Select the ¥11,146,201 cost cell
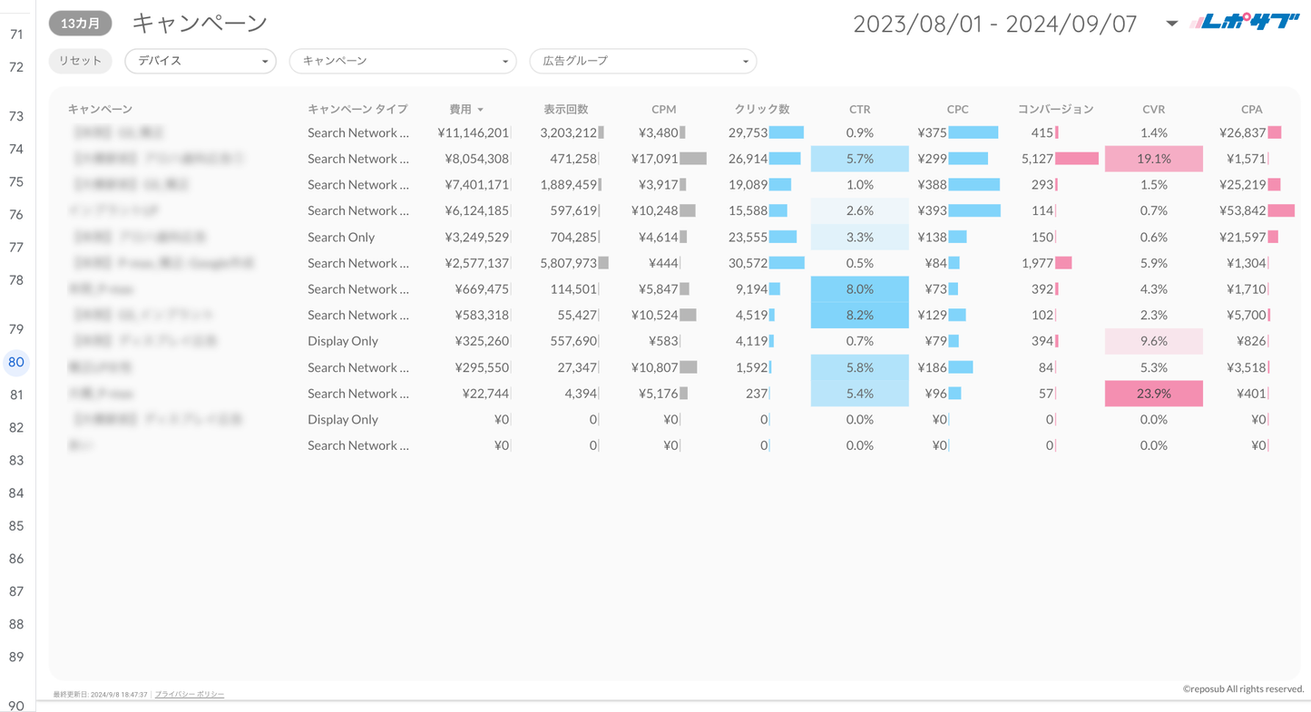The height and width of the screenshot is (712, 1311). click(473, 132)
